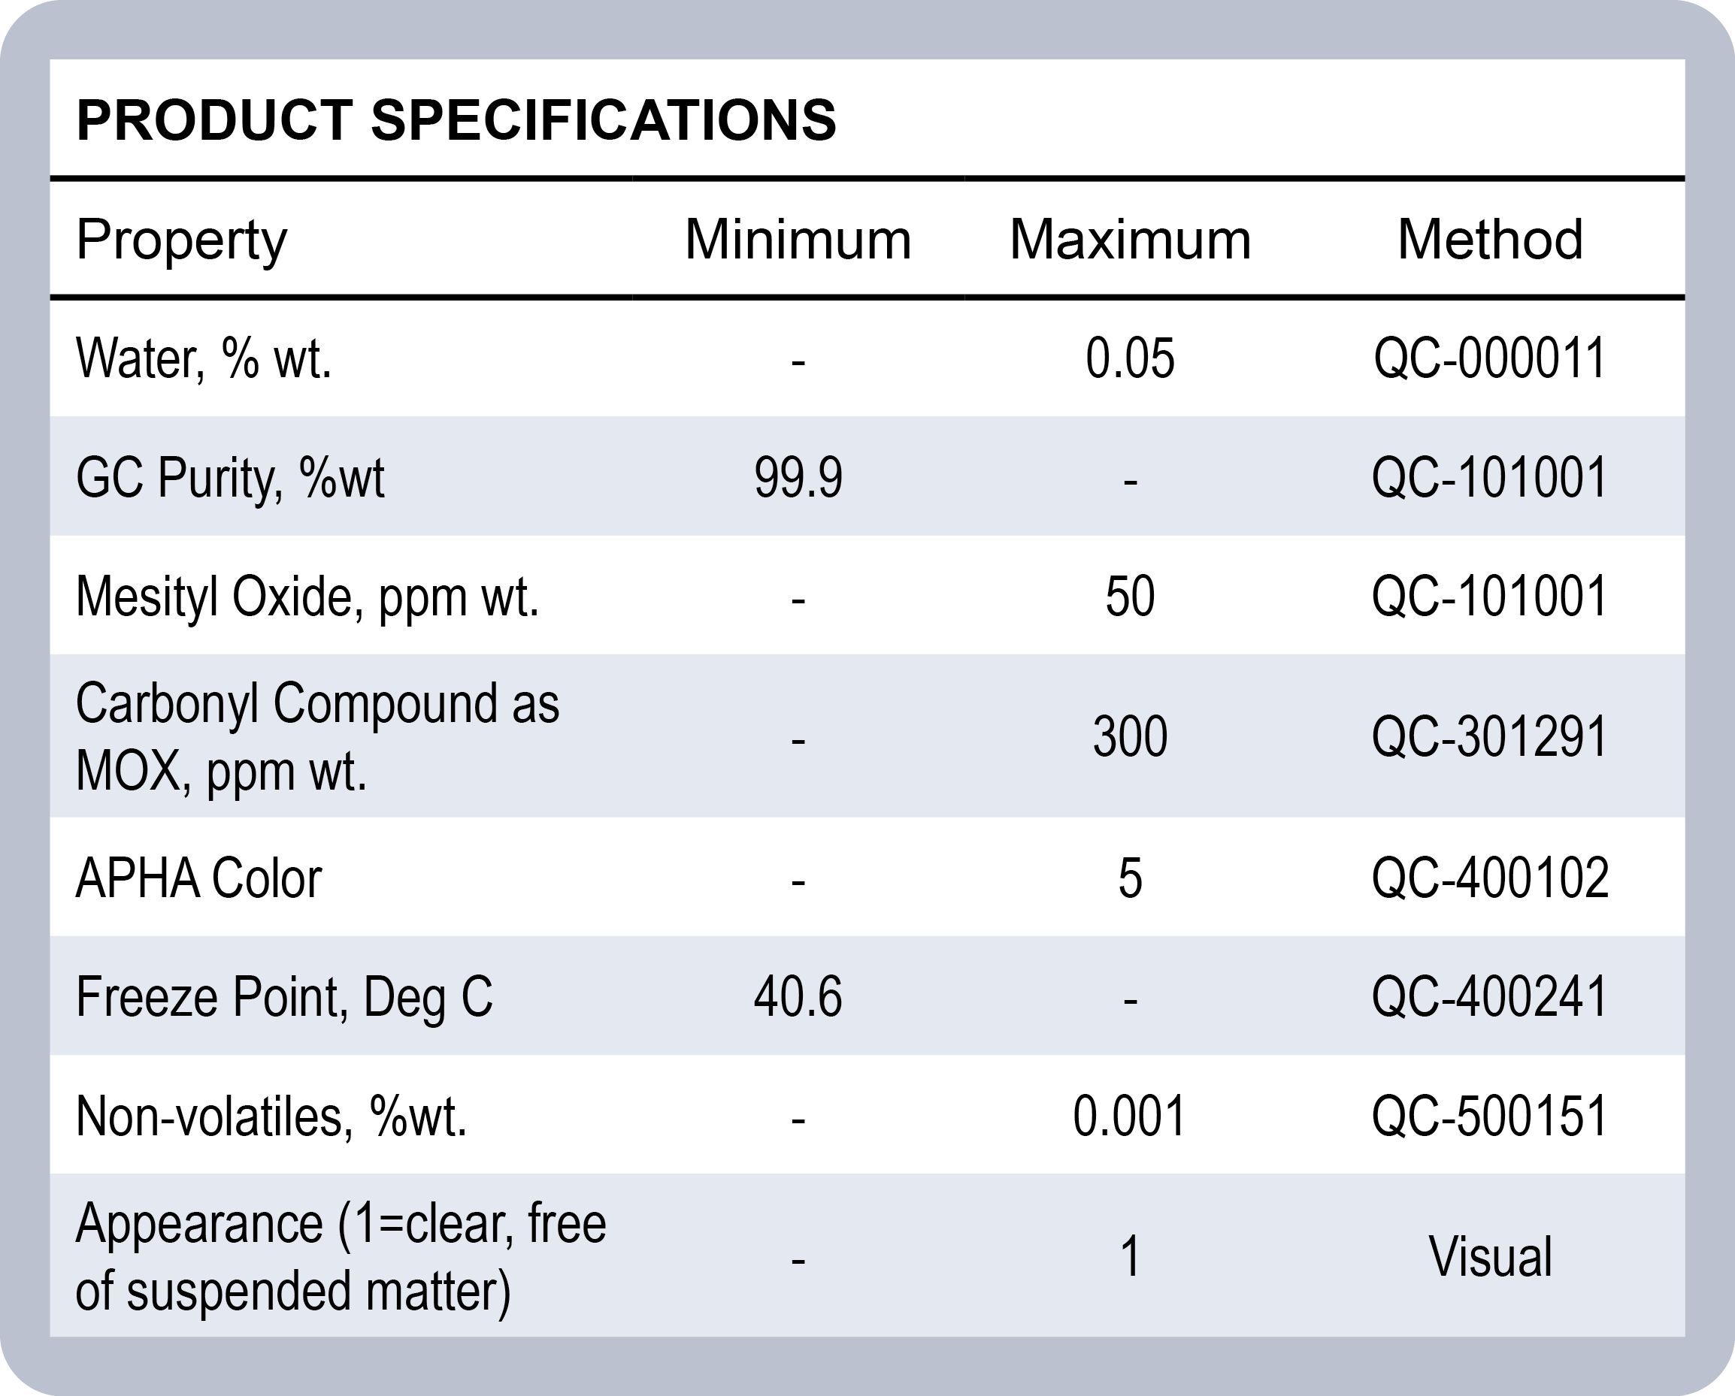The width and height of the screenshot is (1735, 1396).
Task: Select Carbonyl Compound as MOX label
Action: (317, 736)
